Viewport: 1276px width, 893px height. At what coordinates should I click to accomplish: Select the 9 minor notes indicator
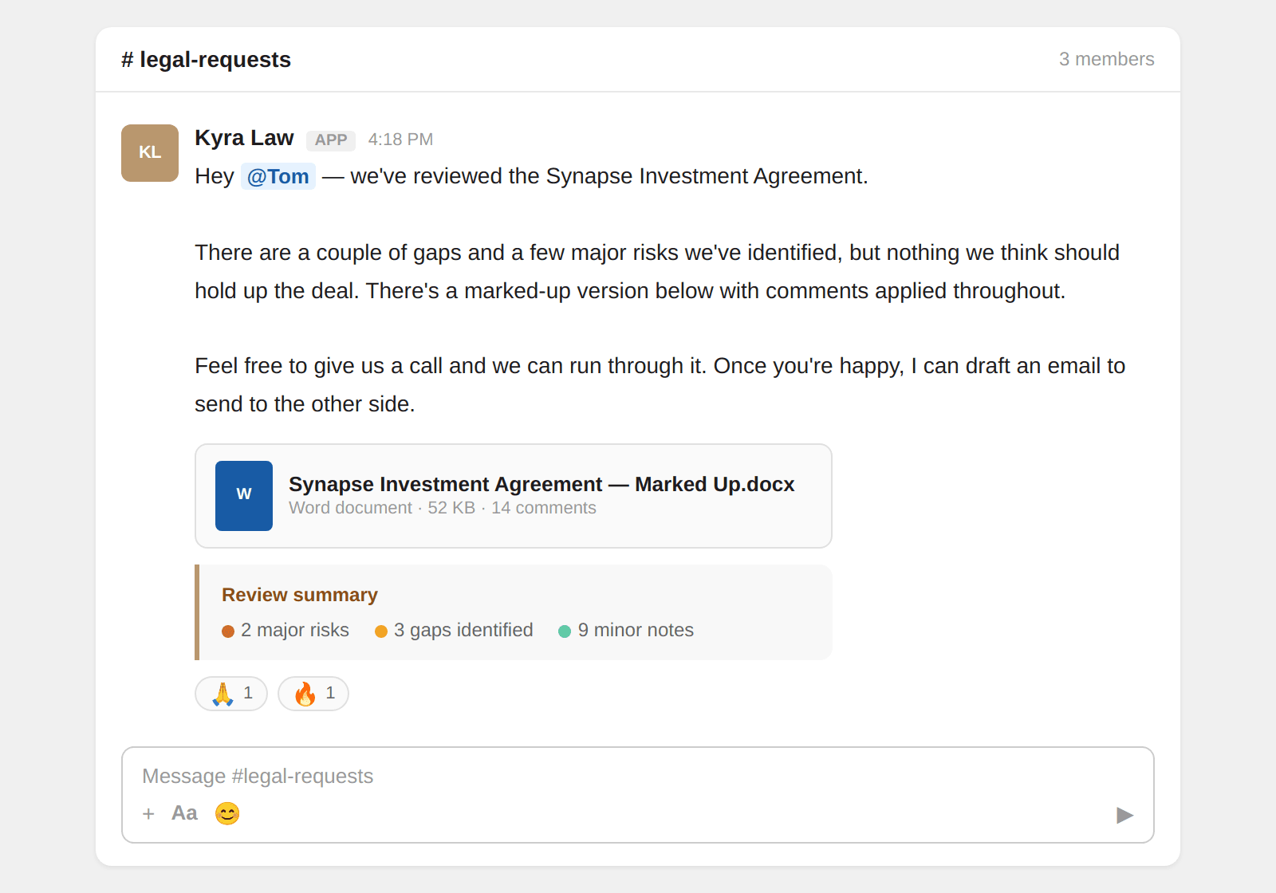627,631
